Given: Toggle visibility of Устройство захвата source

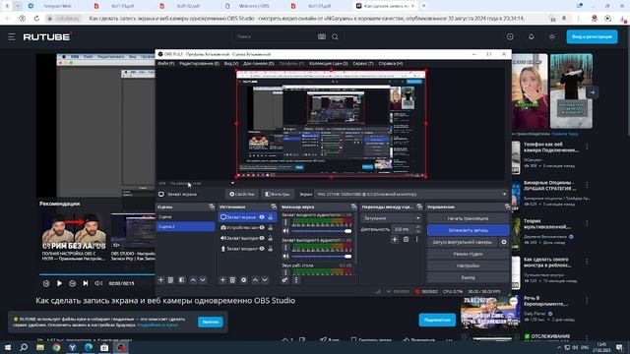Looking at the screenshot, I should coord(262,227).
